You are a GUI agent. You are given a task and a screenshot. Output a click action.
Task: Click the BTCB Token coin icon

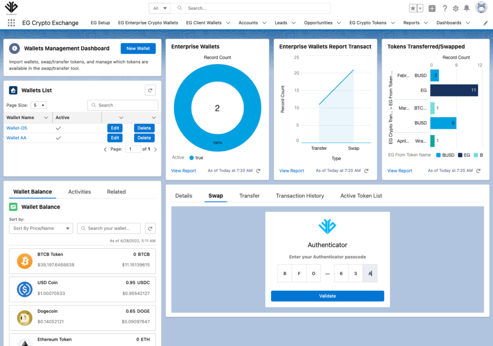click(24, 260)
